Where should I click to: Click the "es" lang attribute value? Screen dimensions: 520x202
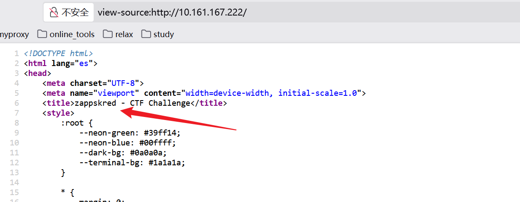pos(84,63)
